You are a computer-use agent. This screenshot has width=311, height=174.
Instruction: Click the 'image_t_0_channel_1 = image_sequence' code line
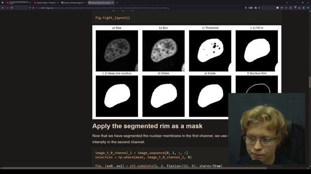pyautogui.click(x=141, y=153)
